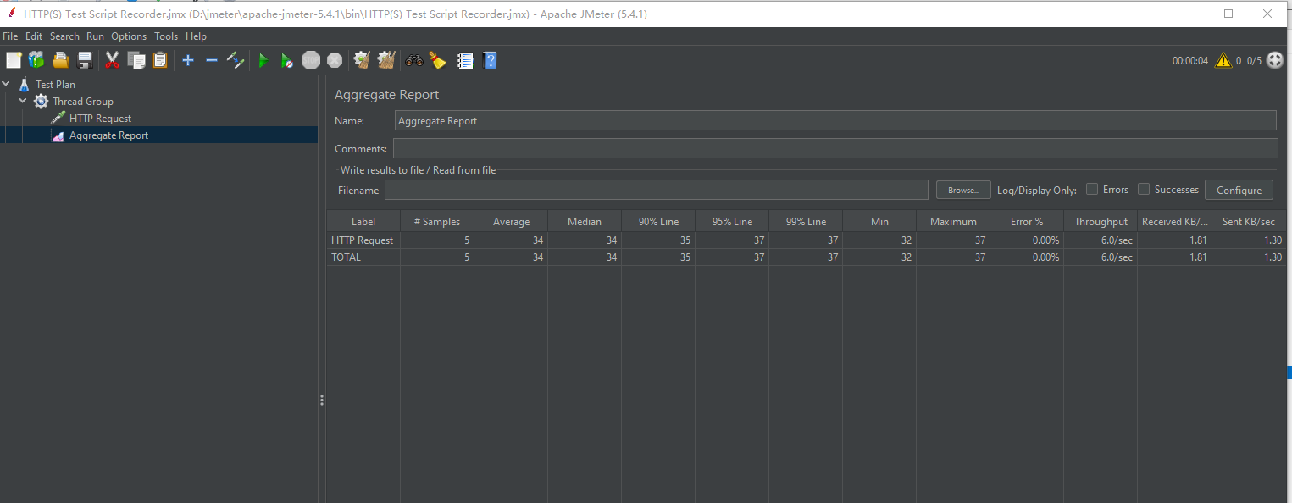1292x503 pixels.
Task: Open Search with the binoculars icon
Action: [x=414, y=60]
